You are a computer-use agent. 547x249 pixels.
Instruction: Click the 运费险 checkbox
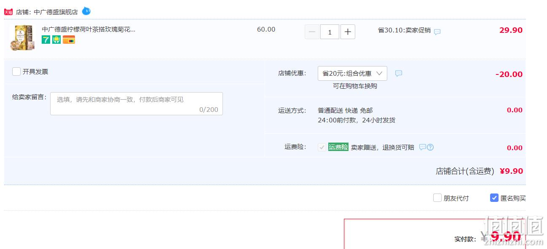click(322, 147)
